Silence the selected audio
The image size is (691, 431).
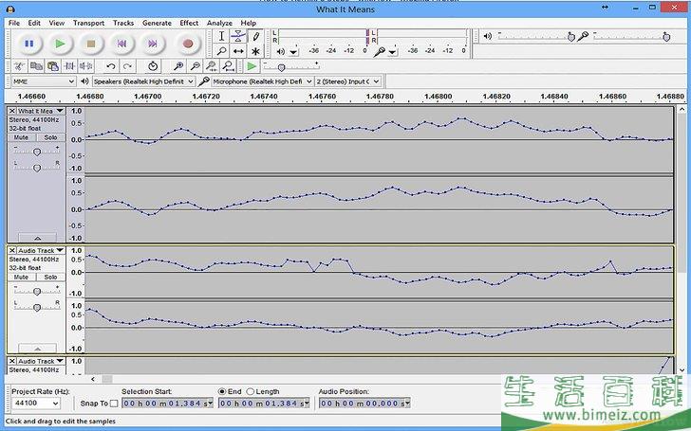tap(86, 66)
